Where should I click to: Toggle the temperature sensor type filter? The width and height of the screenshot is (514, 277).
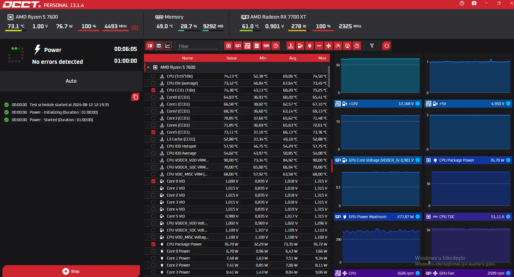(x=291, y=46)
